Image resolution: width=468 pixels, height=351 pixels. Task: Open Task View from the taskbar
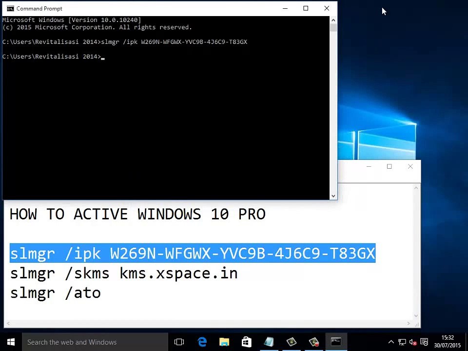179,342
